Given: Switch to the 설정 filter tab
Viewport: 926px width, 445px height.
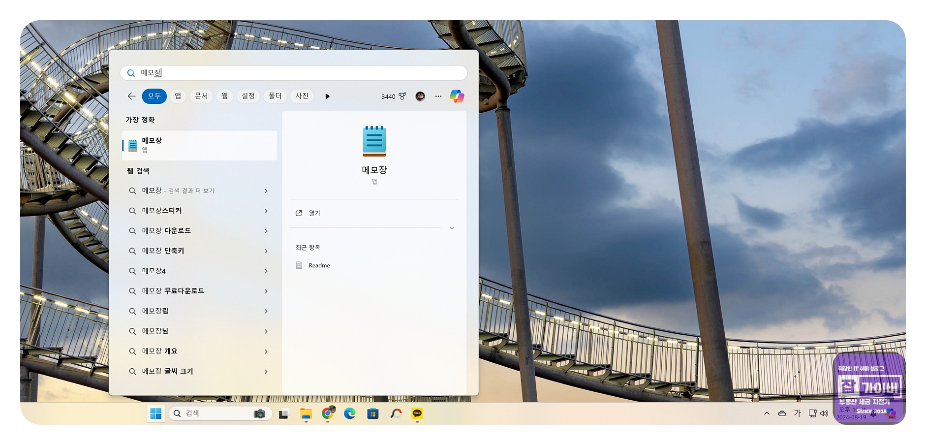Looking at the screenshot, I should coord(248,96).
